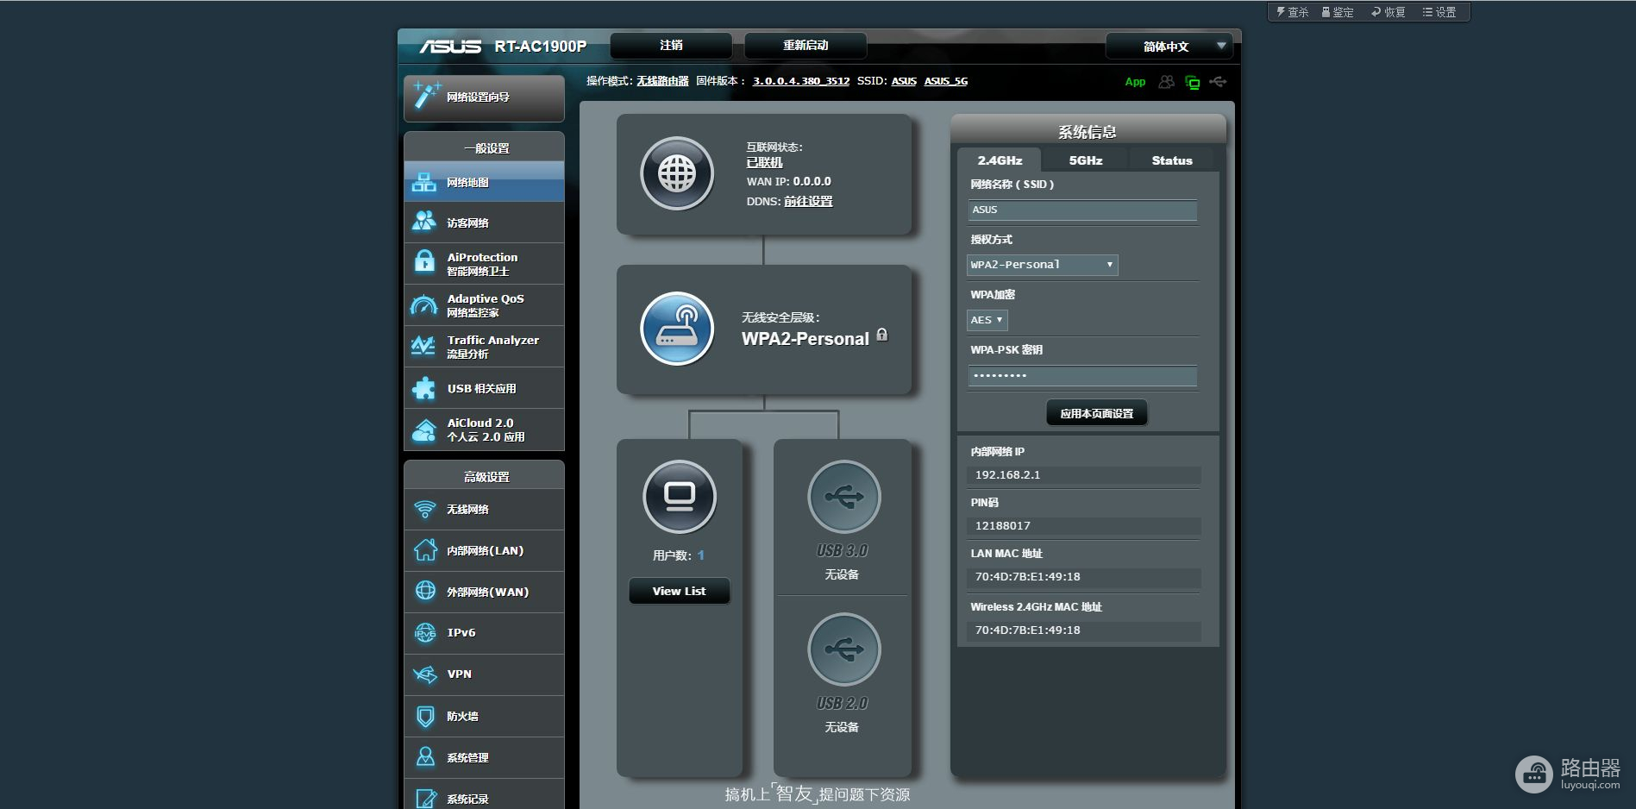This screenshot has height=809, width=1636.
Task: Open AiProtection lock icon
Action: [x=424, y=261]
